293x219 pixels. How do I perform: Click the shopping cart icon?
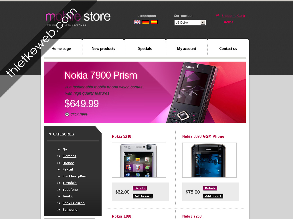(218, 15)
